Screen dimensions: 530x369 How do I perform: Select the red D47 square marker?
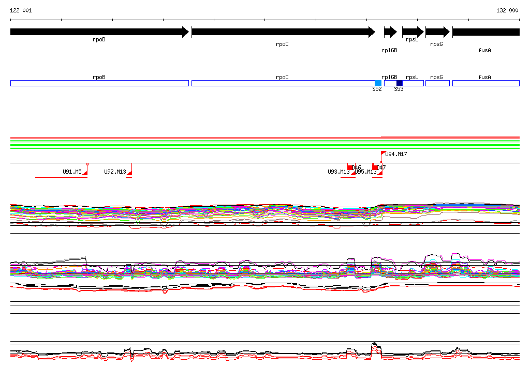tap(375, 168)
